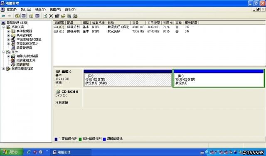The width and height of the screenshot is (266, 156).
Task: Click the Delete X toolbar icon
Action: pos(51,16)
